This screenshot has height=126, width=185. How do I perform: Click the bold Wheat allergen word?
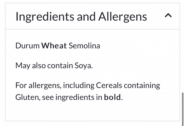[x=54, y=46]
